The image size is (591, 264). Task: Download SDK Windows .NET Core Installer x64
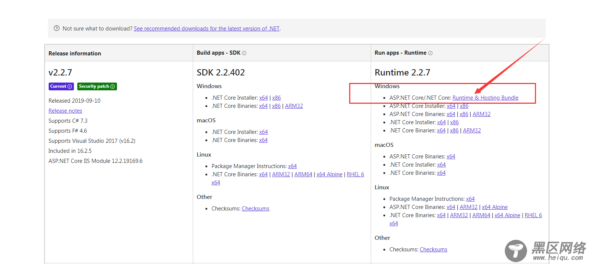263,98
